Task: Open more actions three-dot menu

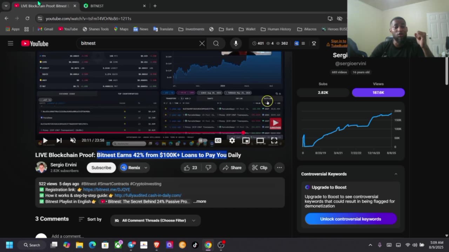Action: pyautogui.click(x=279, y=168)
